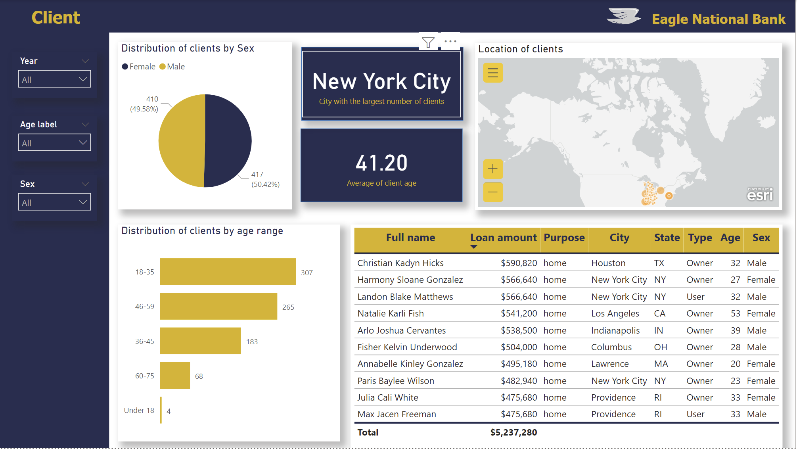Image resolution: width=797 pixels, height=449 pixels.
Task: Click the sort arrow under Loan amount header
Action: [473, 246]
